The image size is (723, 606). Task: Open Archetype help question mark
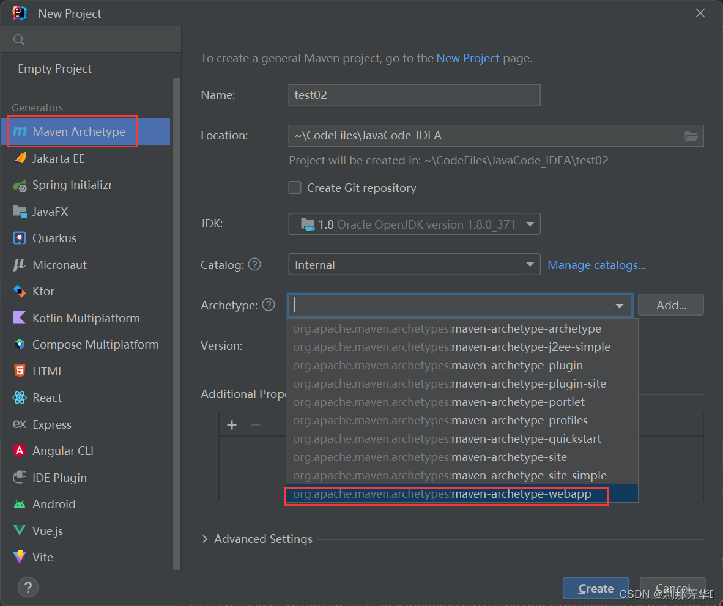coord(269,305)
